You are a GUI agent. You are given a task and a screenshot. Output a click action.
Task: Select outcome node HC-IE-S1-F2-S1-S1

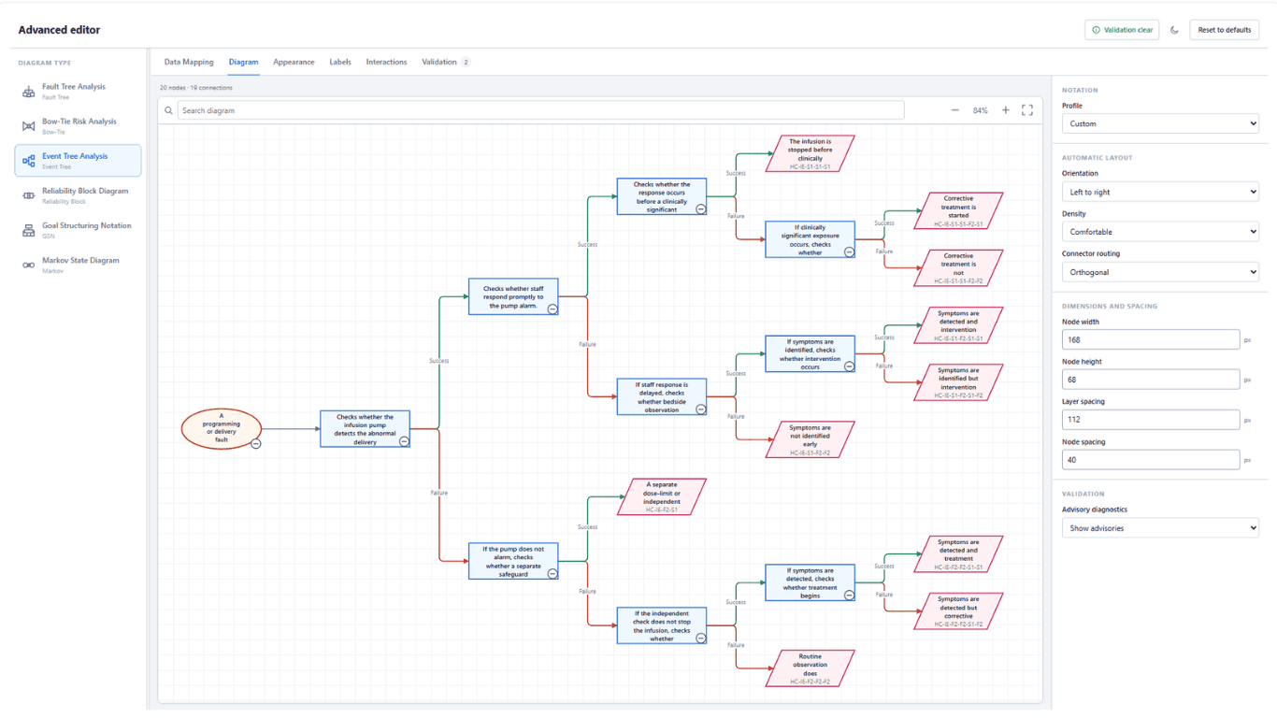tap(958, 325)
